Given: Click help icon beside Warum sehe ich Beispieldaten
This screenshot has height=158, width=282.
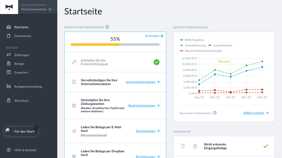Looking at the screenshot, I should [215, 113].
